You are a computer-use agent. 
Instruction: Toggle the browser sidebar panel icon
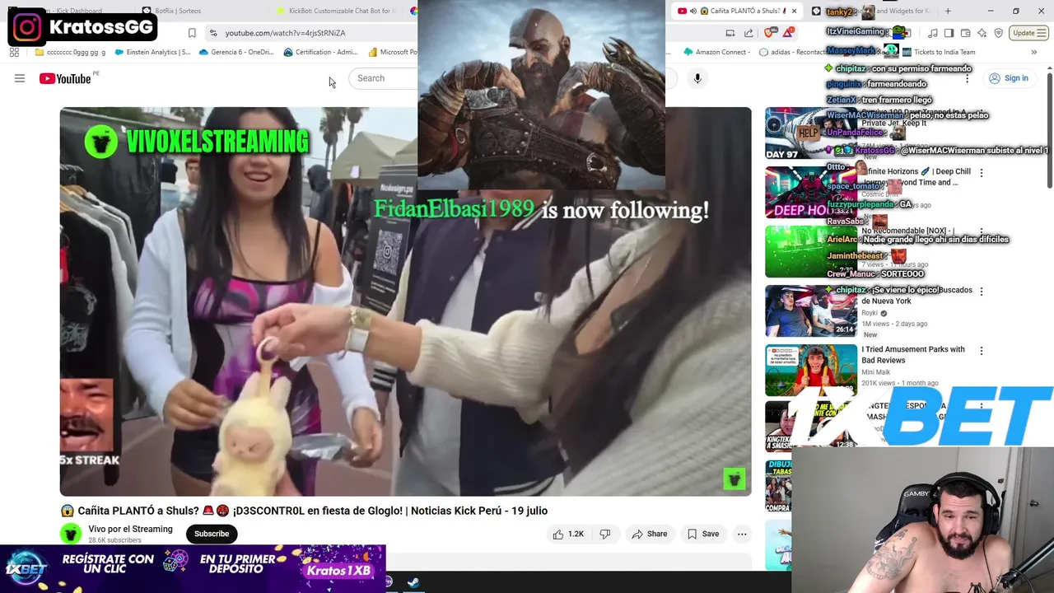(x=949, y=33)
